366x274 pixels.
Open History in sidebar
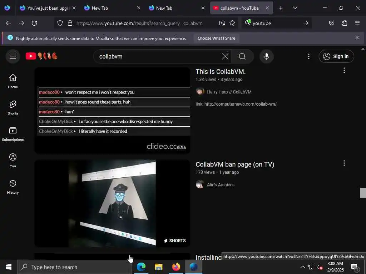[13, 187]
